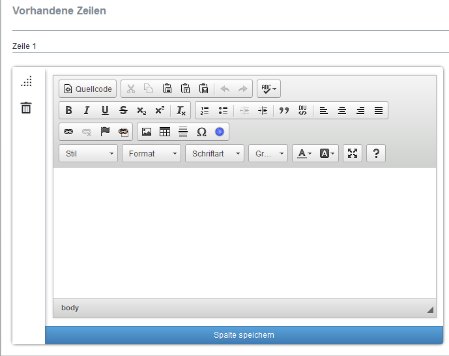Open the Quellcode source view
Image resolution: width=449 pixels, height=356 pixels.
tap(87, 89)
